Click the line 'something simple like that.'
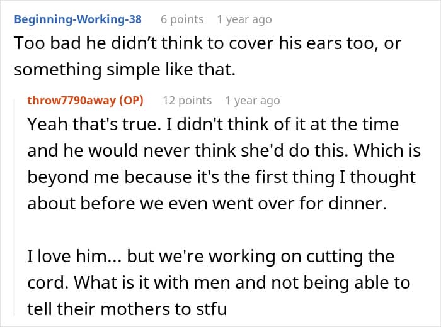 [125, 70]
